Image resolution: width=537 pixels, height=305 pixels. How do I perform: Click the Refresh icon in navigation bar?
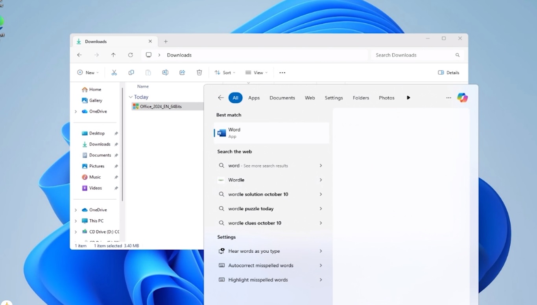click(131, 55)
